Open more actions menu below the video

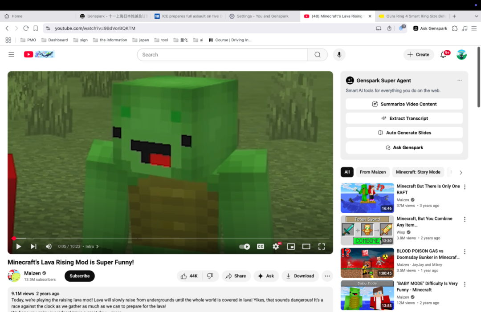click(x=327, y=276)
